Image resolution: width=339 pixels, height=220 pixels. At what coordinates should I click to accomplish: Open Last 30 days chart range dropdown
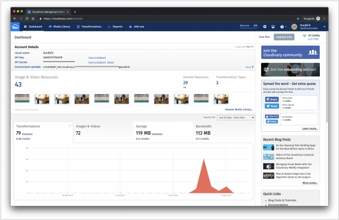pos(236,118)
